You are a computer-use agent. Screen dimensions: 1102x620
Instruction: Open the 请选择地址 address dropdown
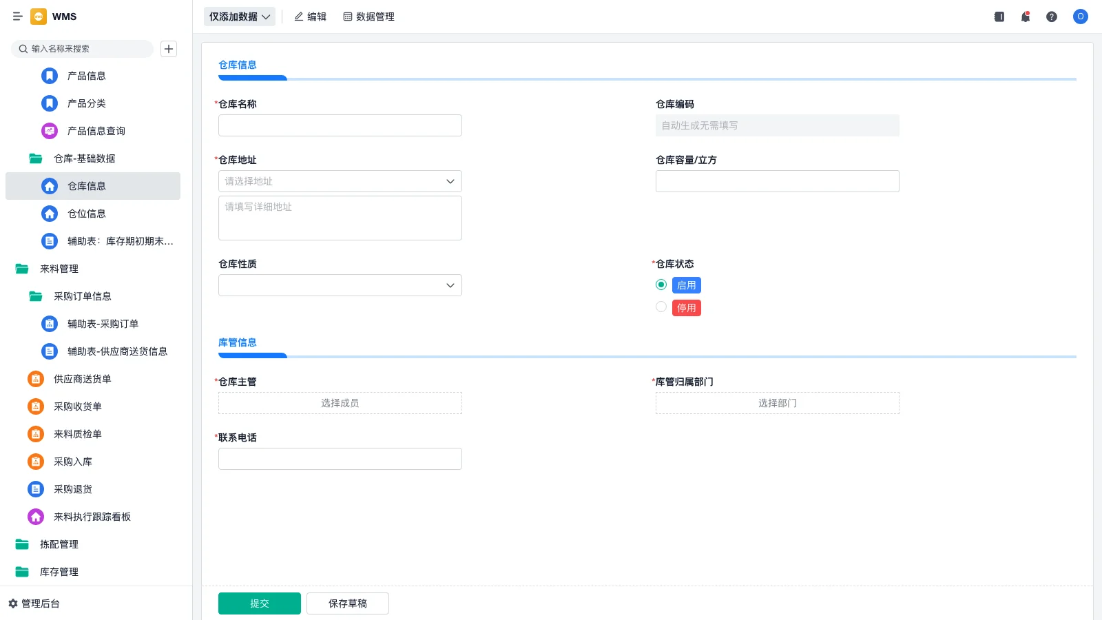(x=340, y=181)
